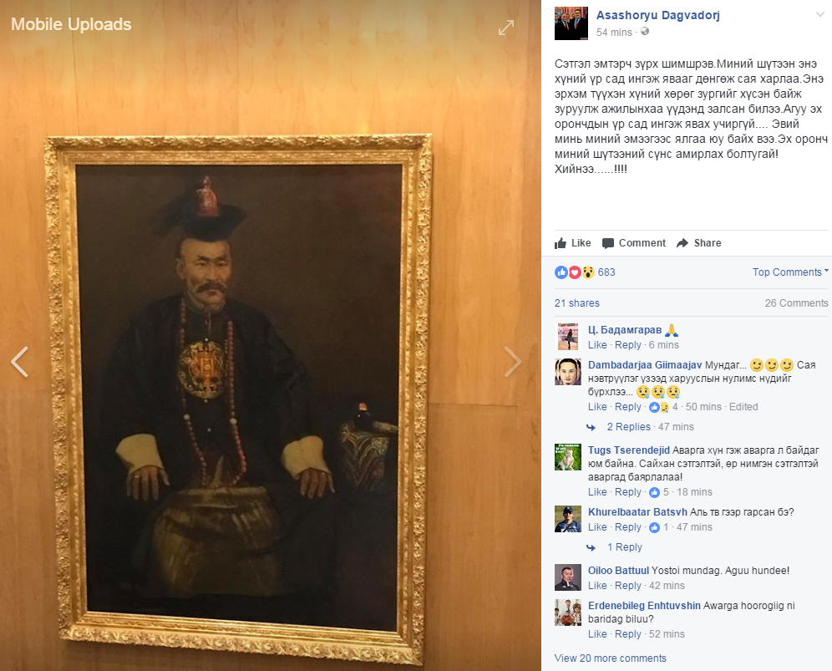This screenshot has width=832, height=671.
Task: Open Asashoryu Dagvadorj's profile picture
Action: click(571, 23)
